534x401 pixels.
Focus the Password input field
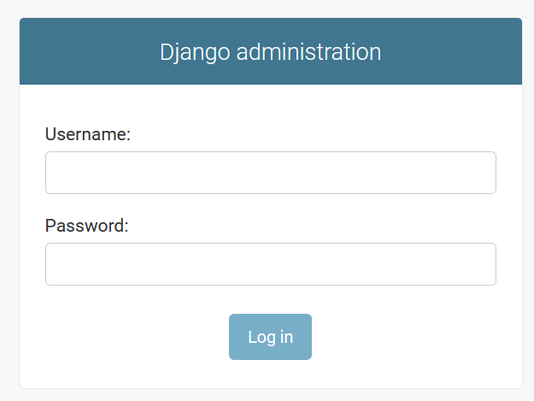[270, 264]
